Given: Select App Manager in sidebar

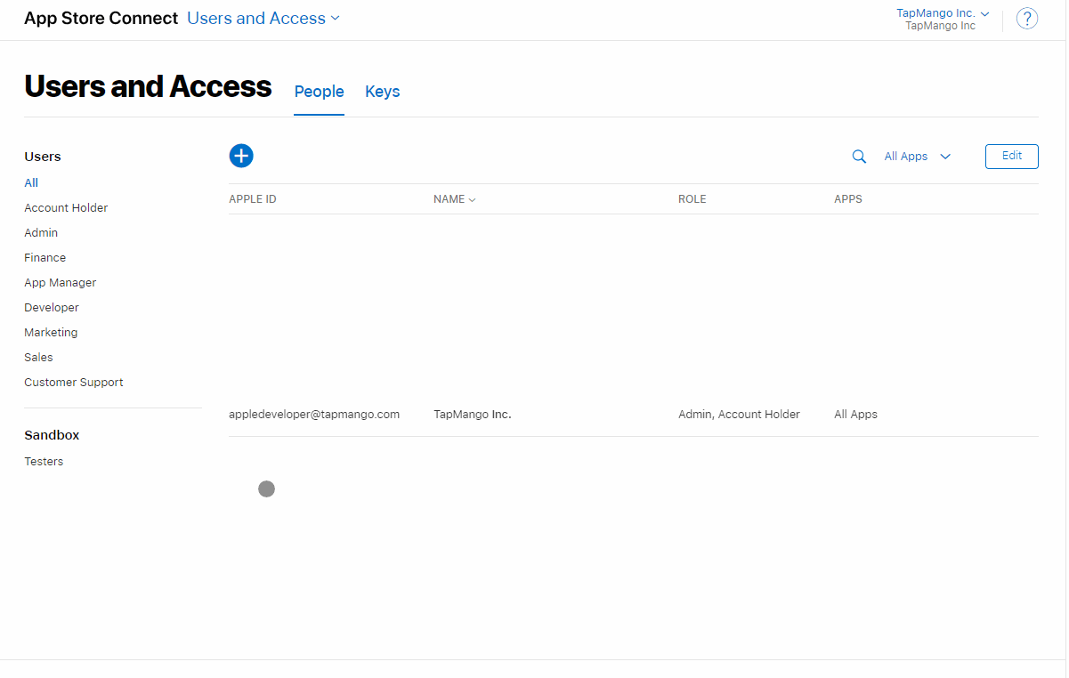Looking at the screenshot, I should 61,283.
